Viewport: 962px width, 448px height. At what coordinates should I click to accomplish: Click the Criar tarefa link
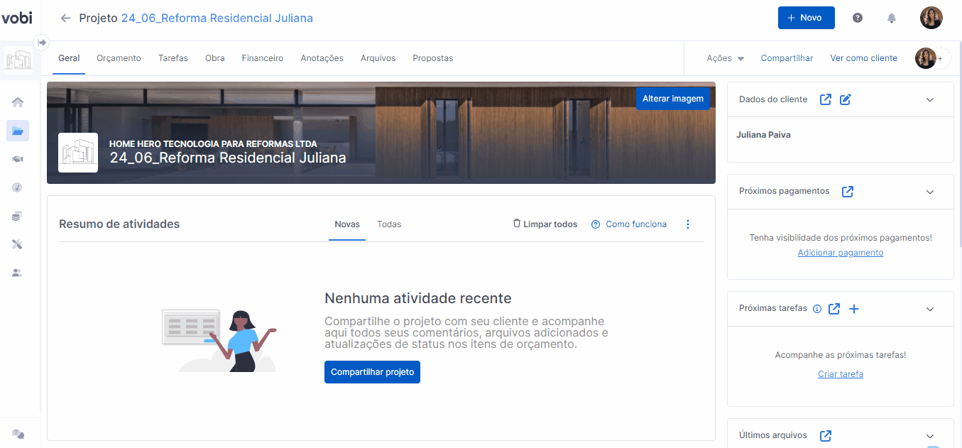pos(841,374)
